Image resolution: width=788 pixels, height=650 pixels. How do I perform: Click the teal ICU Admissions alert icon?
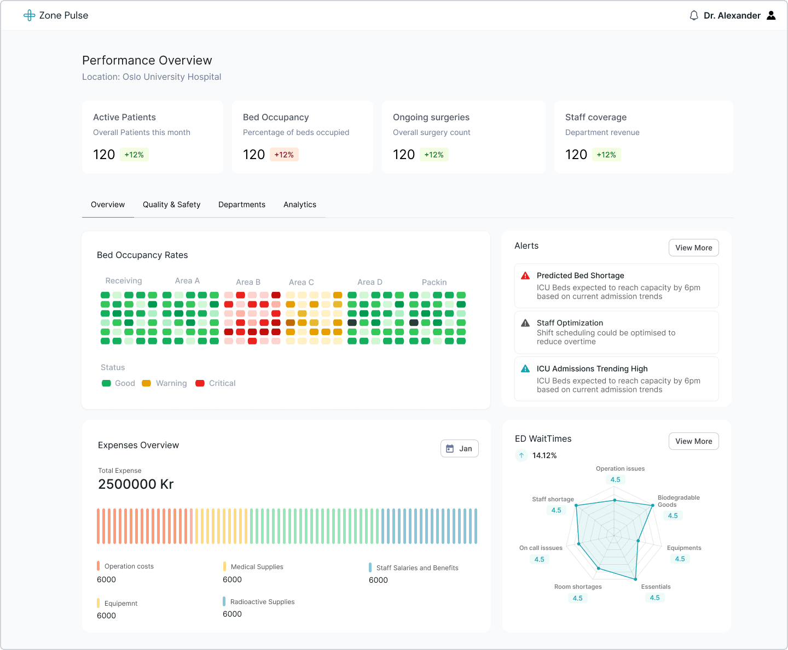point(525,369)
